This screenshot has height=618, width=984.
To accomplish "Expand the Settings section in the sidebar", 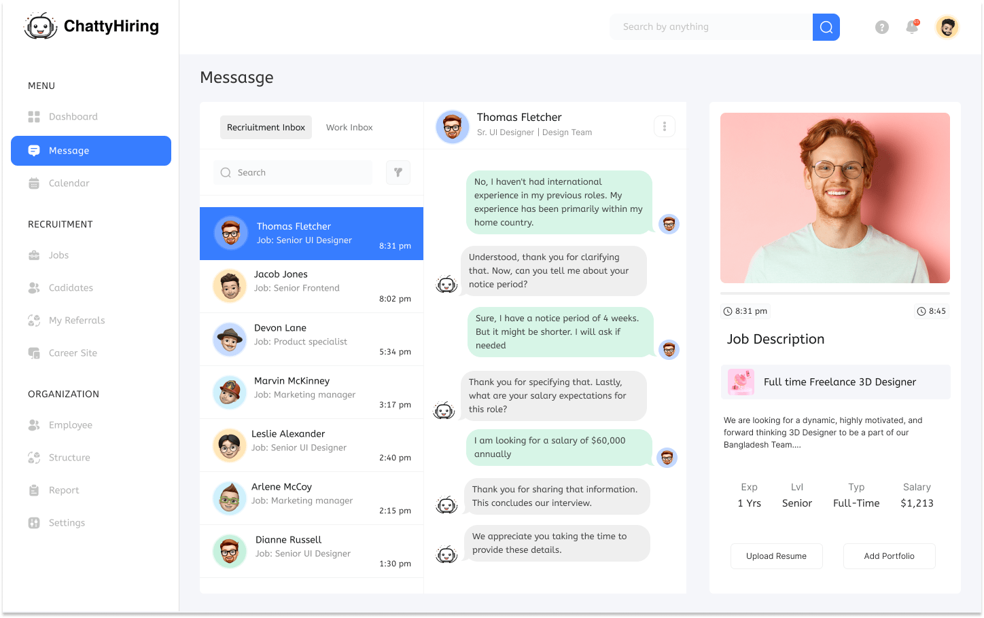I will click(66, 522).
